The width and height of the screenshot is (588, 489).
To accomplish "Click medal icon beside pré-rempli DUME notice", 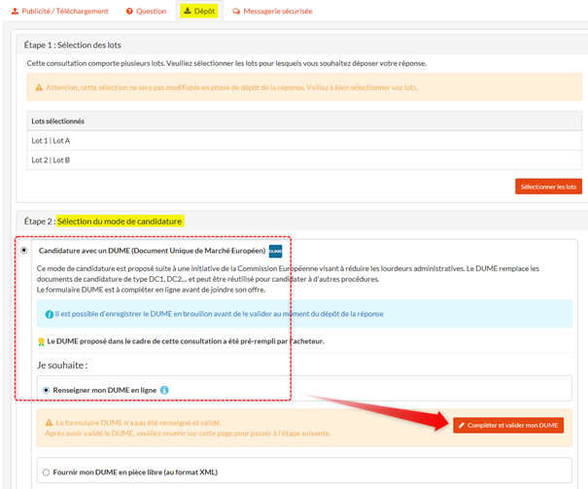I will coord(41,342).
